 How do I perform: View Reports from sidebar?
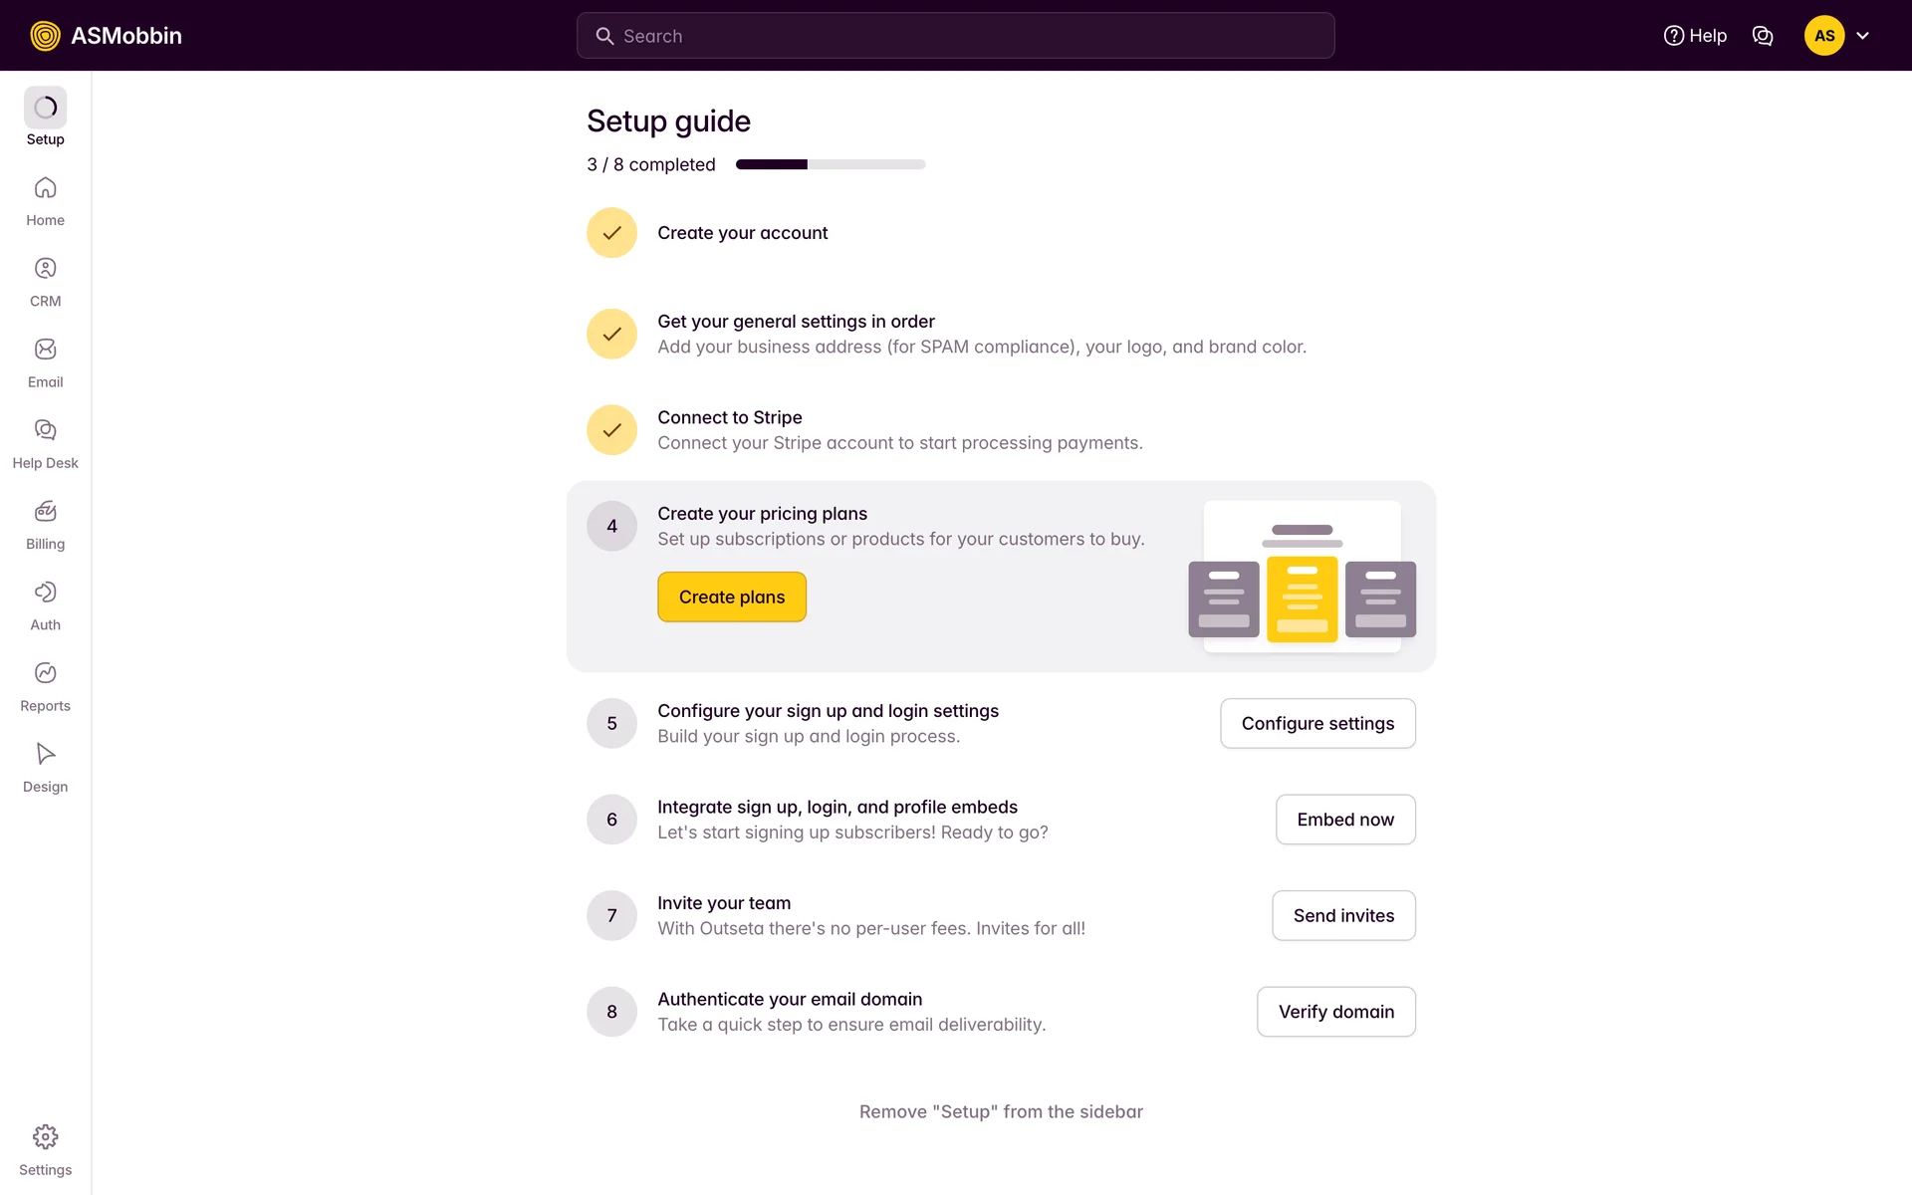[45, 687]
